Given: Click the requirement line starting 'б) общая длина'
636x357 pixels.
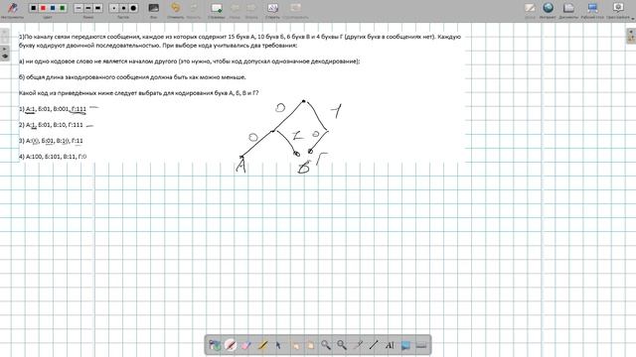Looking at the screenshot, I should 132,77.
